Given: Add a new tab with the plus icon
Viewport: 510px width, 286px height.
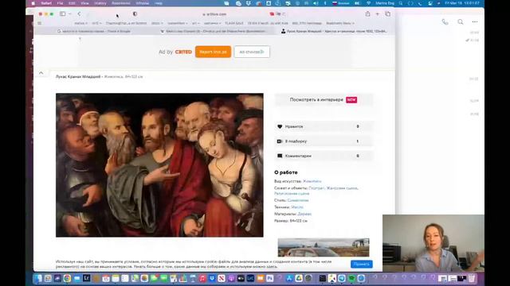Looking at the screenshot, I should 377,14.
